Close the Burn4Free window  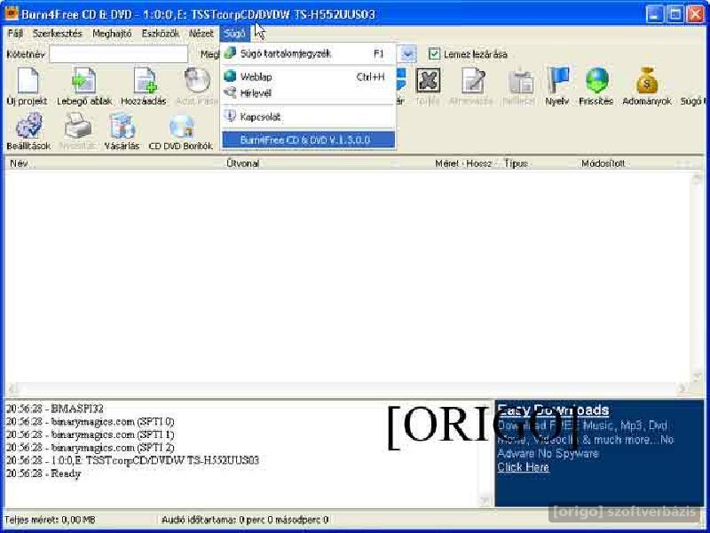[x=696, y=14]
